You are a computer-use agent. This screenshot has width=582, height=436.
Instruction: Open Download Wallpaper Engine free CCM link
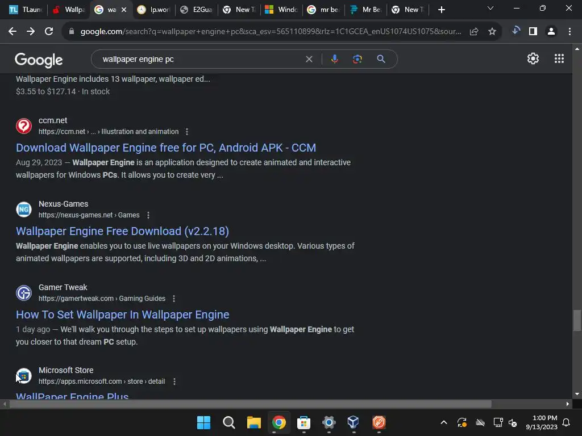tap(166, 148)
